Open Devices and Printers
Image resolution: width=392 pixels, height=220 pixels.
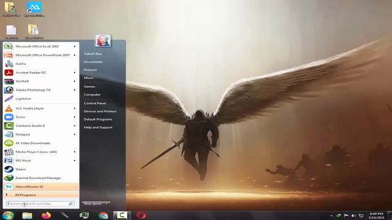tap(100, 111)
